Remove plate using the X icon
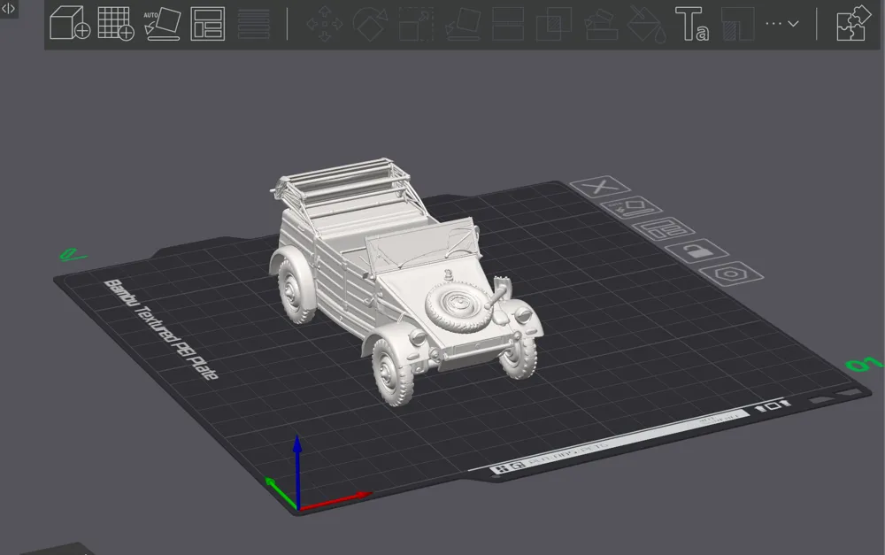Viewport: 885px width, 555px height. pos(600,186)
